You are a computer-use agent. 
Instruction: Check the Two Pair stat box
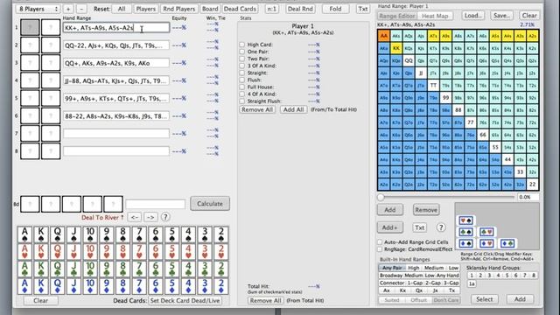pyautogui.click(x=242, y=59)
